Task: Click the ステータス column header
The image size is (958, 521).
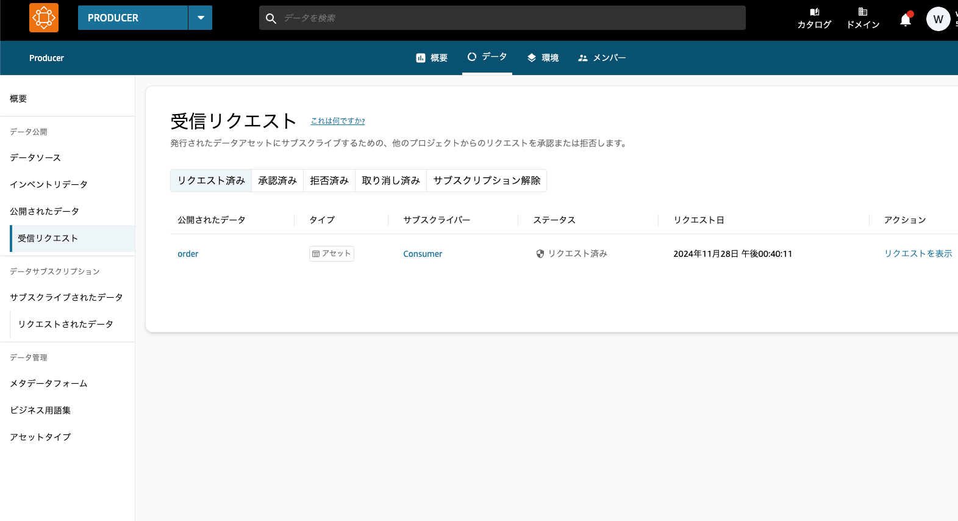Action: click(554, 220)
